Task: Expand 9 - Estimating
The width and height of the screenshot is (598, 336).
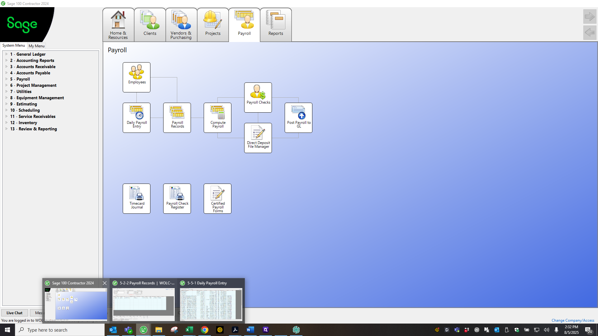Action: [6, 104]
